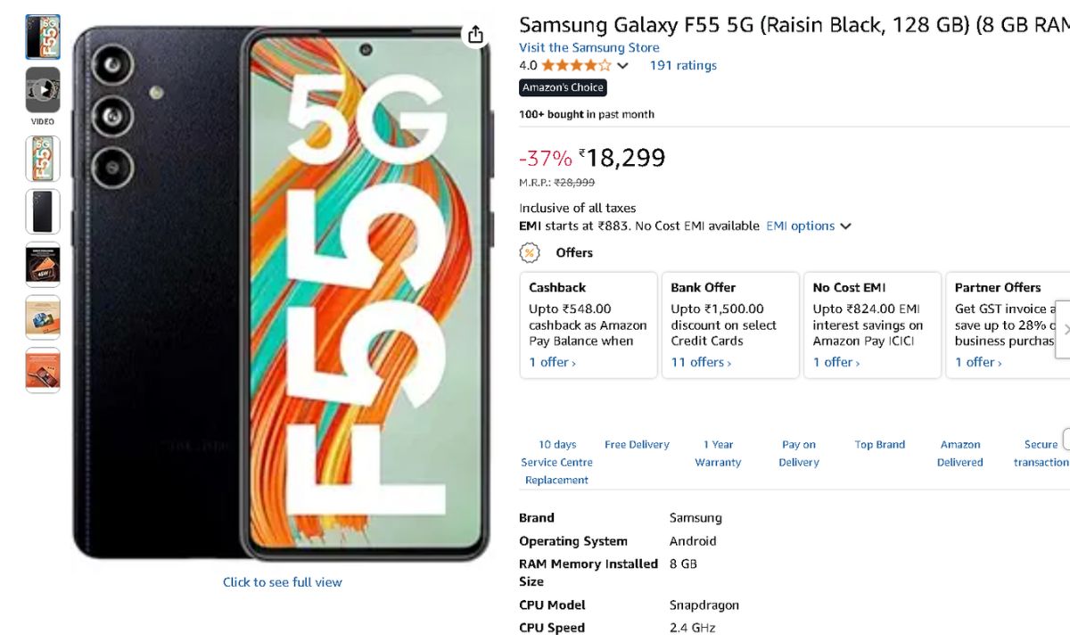Screen dimensions: 1070x642
Task: Open the 1 offer link under Cashback
Action: 552,362
